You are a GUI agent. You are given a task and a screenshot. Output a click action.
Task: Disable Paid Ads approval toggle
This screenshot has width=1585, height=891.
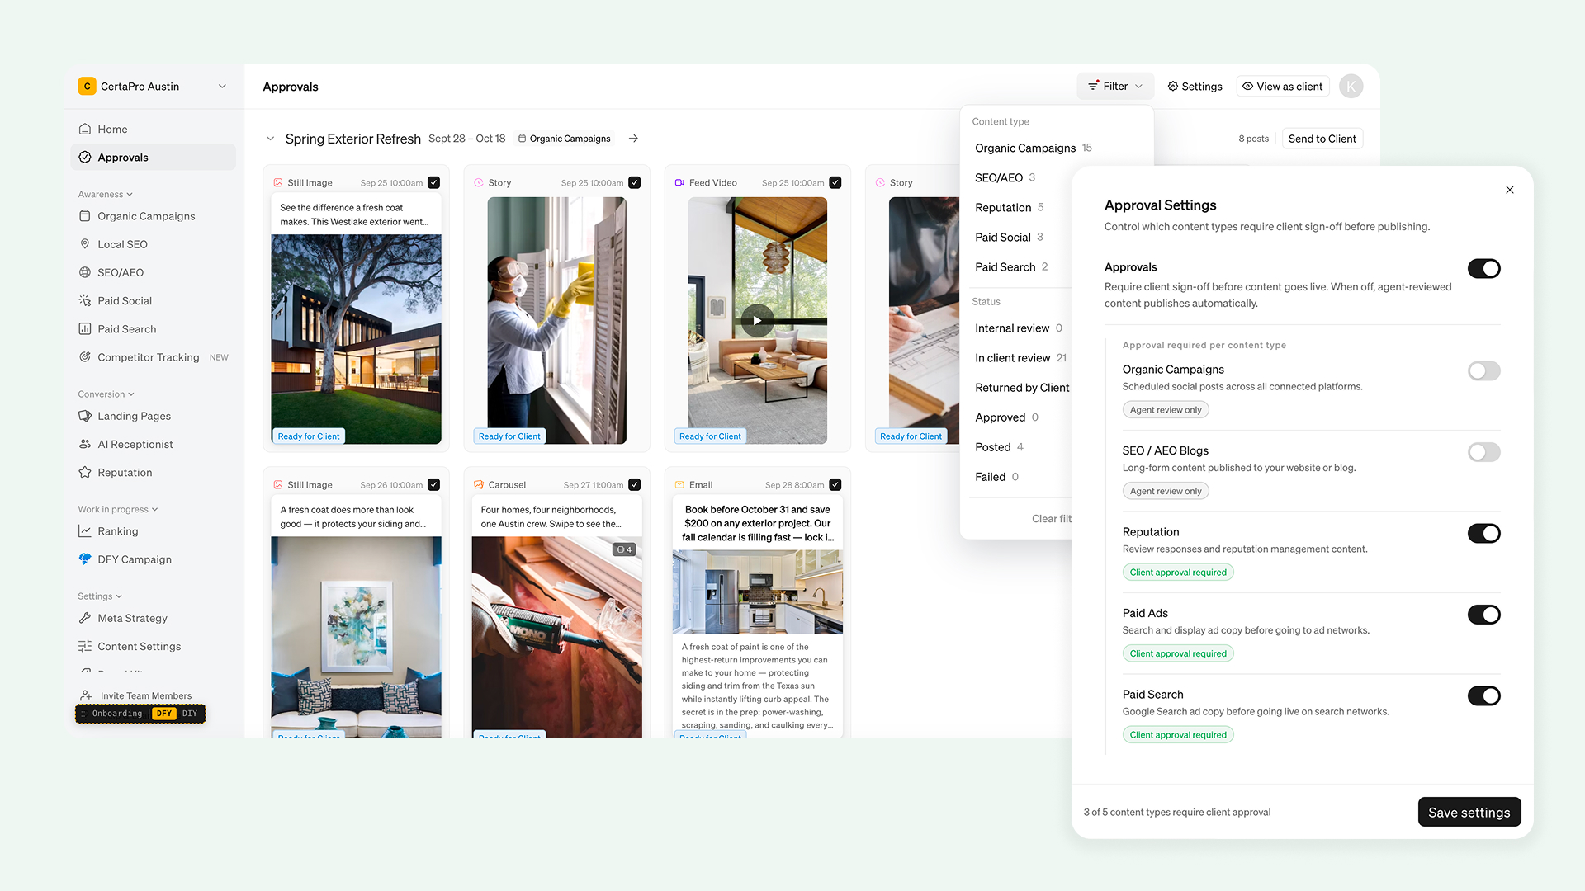[1483, 615]
